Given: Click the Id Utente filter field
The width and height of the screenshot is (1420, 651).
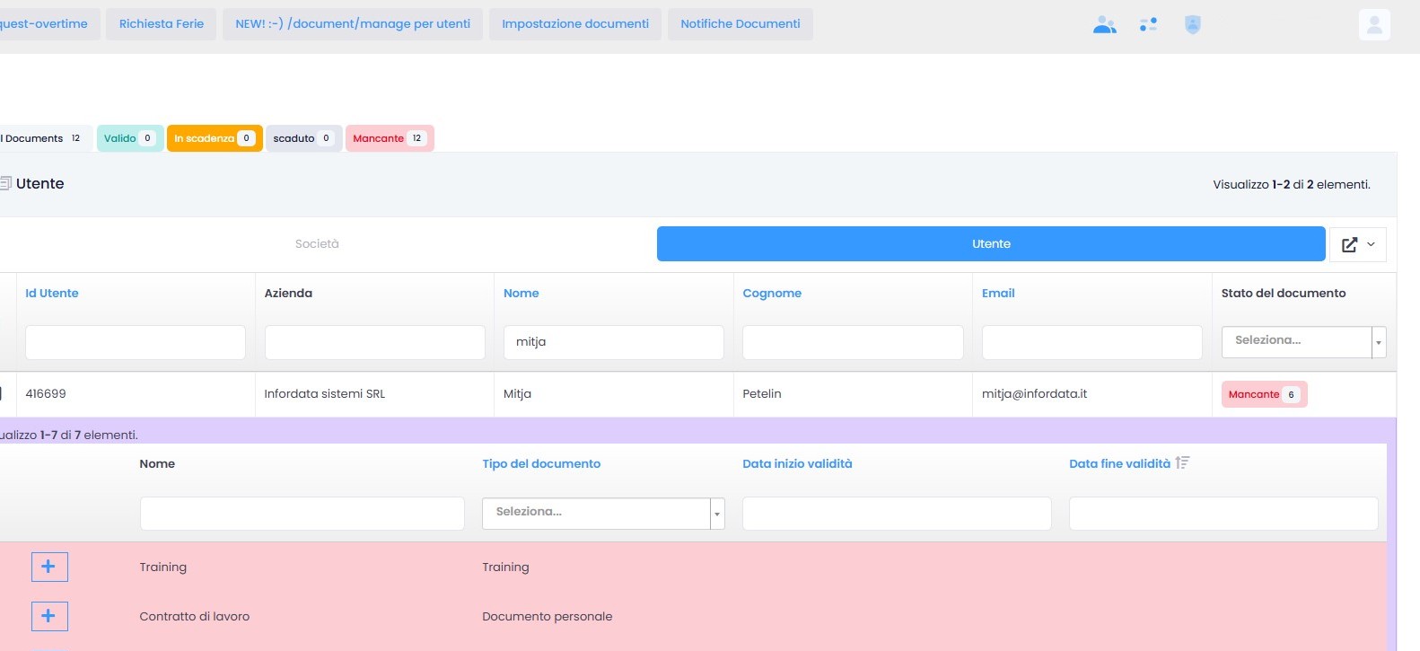Looking at the screenshot, I should click(136, 342).
